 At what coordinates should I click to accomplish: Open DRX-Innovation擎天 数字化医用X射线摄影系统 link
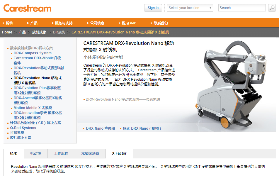[x=38, y=115]
